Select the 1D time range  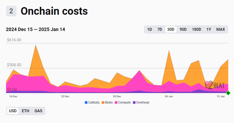(149, 29)
